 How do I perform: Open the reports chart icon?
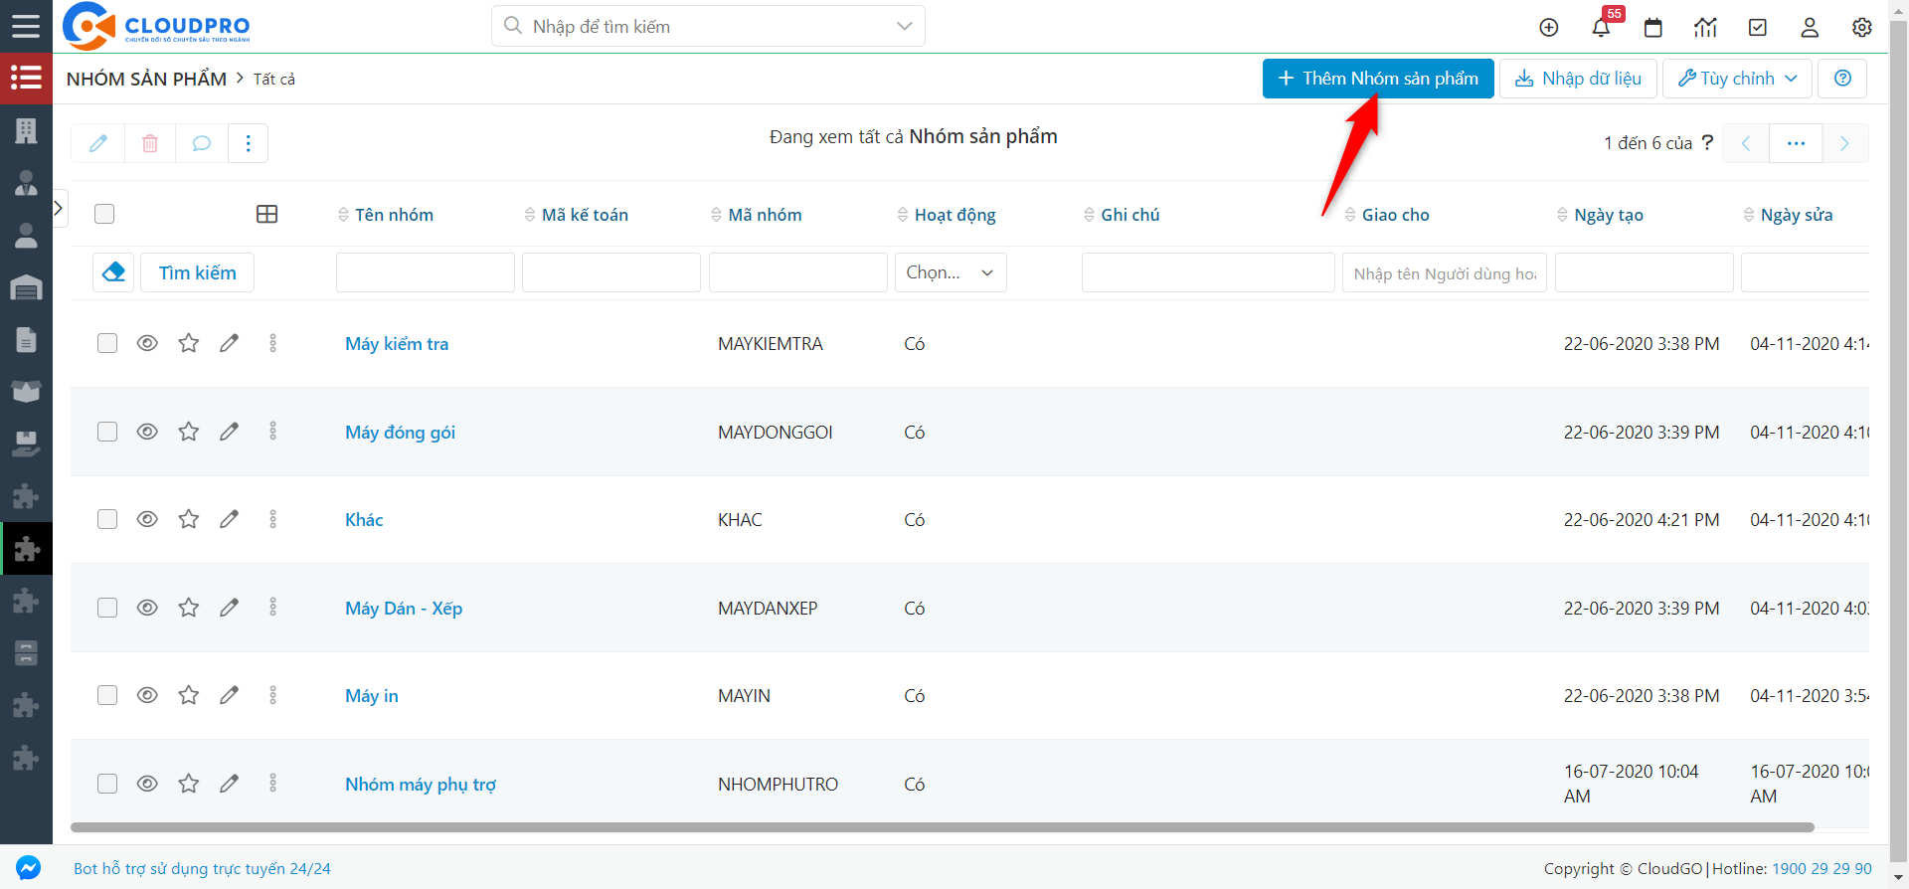[1705, 28]
